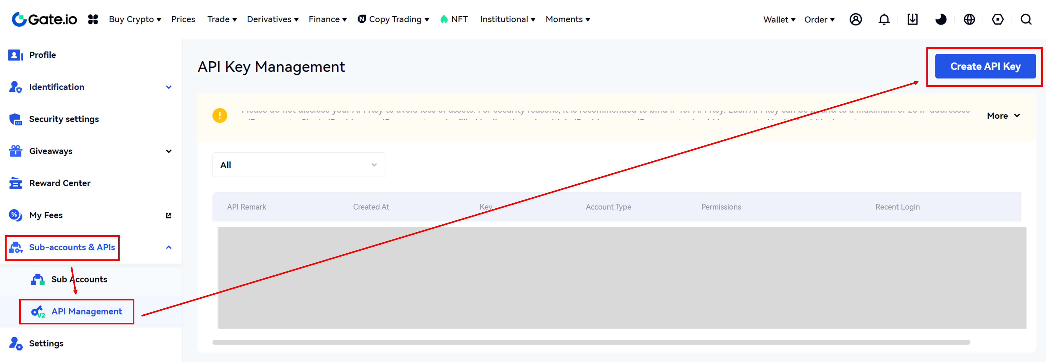Click the Copy Trading badge icon
Viewport: 1046px width, 362px height.
pos(361,19)
